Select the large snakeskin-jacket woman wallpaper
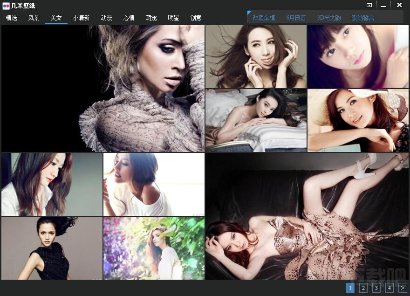410x296 pixels. click(103, 89)
